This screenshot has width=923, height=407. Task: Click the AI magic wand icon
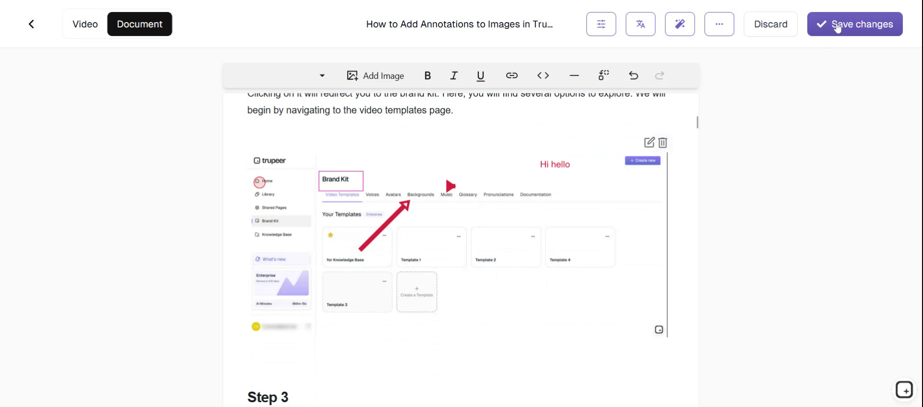point(680,24)
